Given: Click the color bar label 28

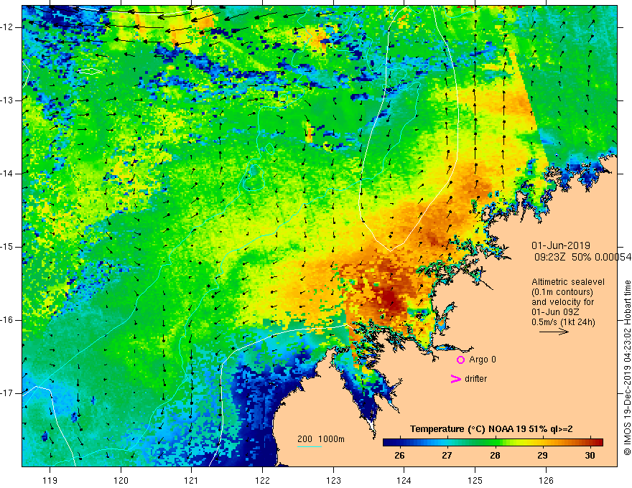Looking at the screenshot, I should pyautogui.click(x=495, y=456).
